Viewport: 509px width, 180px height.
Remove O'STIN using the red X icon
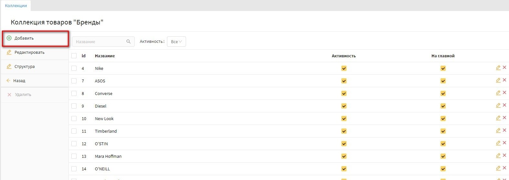pyautogui.click(x=504, y=143)
